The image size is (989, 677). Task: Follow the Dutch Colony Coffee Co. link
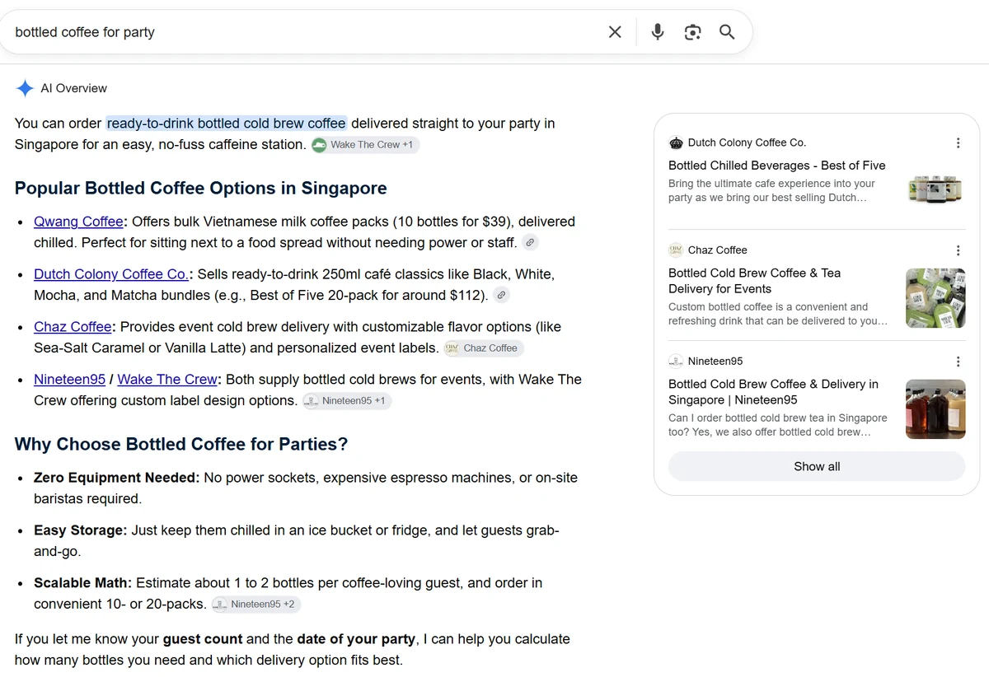(111, 274)
